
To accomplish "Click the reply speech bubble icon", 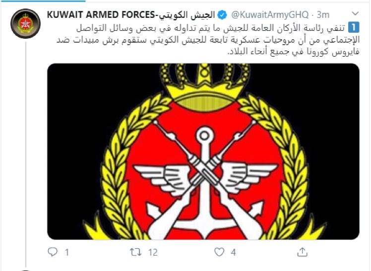I will [53, 252].
